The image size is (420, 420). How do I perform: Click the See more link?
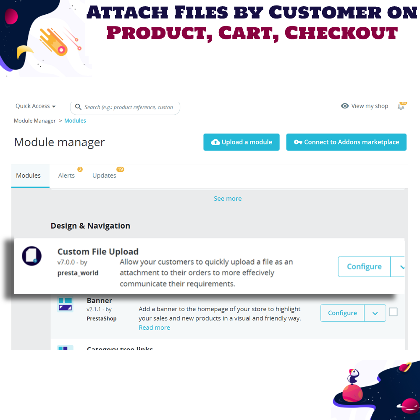click(x=228, y=199)
